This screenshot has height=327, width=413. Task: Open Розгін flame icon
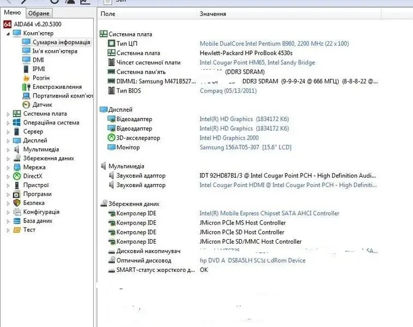point(26,78)
